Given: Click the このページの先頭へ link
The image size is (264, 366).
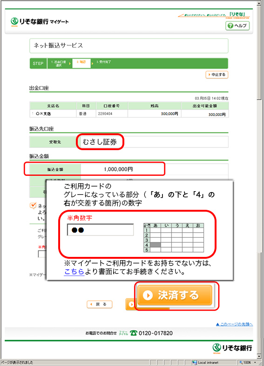Looking at the screenshot, I should (x=234, y=324).
